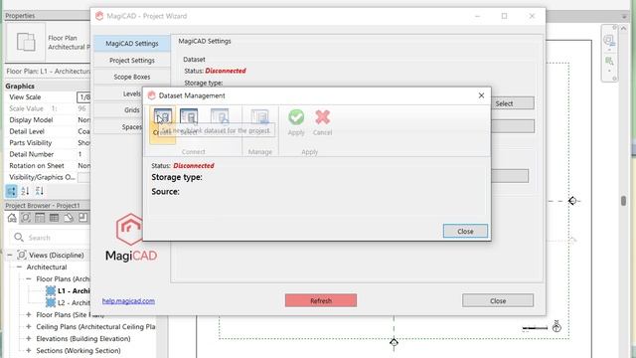Expand the Elevations (Building Elevation) node
This screenshot has height=358, width=636.
(29, 338)
